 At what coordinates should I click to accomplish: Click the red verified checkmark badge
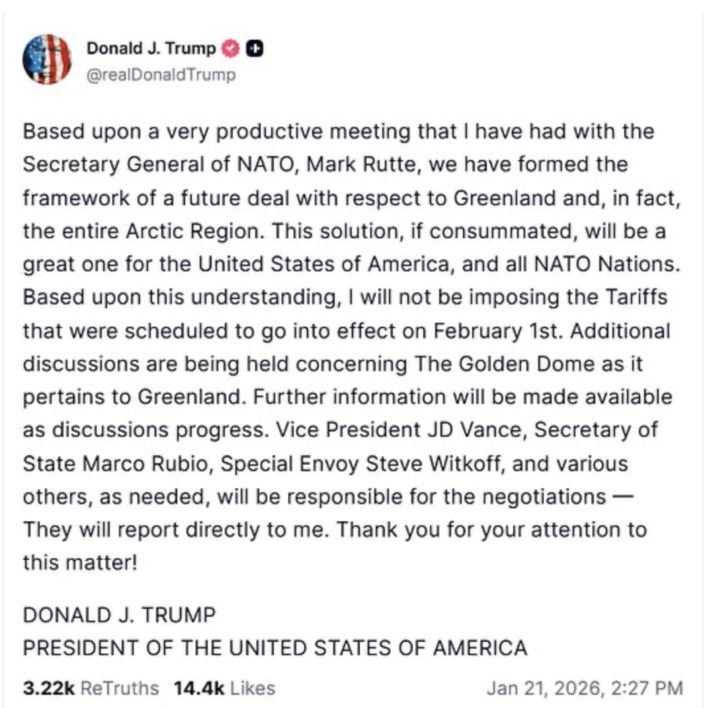pyautogui.click(x=229, y=48)
